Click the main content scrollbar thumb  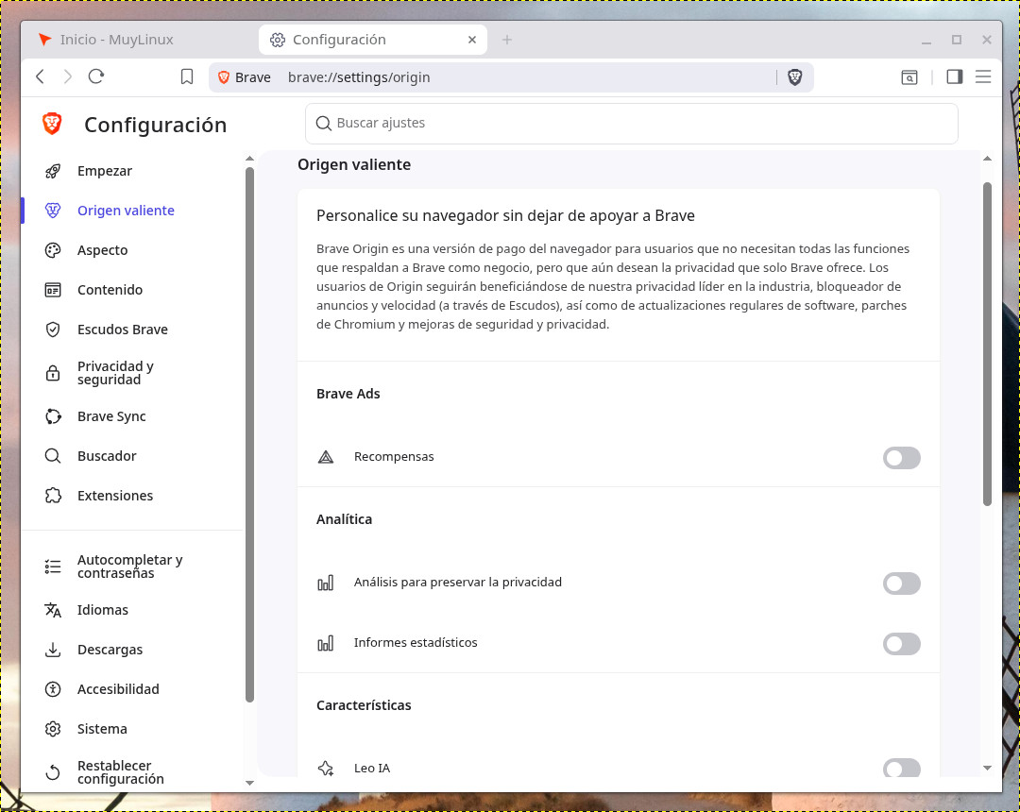(x=987, y=344)
